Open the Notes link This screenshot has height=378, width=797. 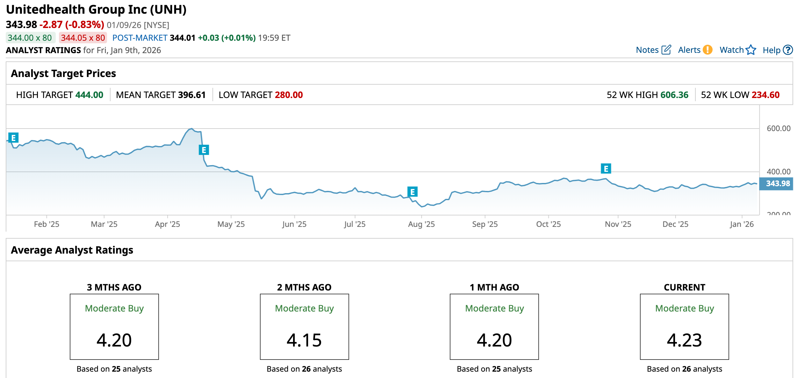click(647, 50)
